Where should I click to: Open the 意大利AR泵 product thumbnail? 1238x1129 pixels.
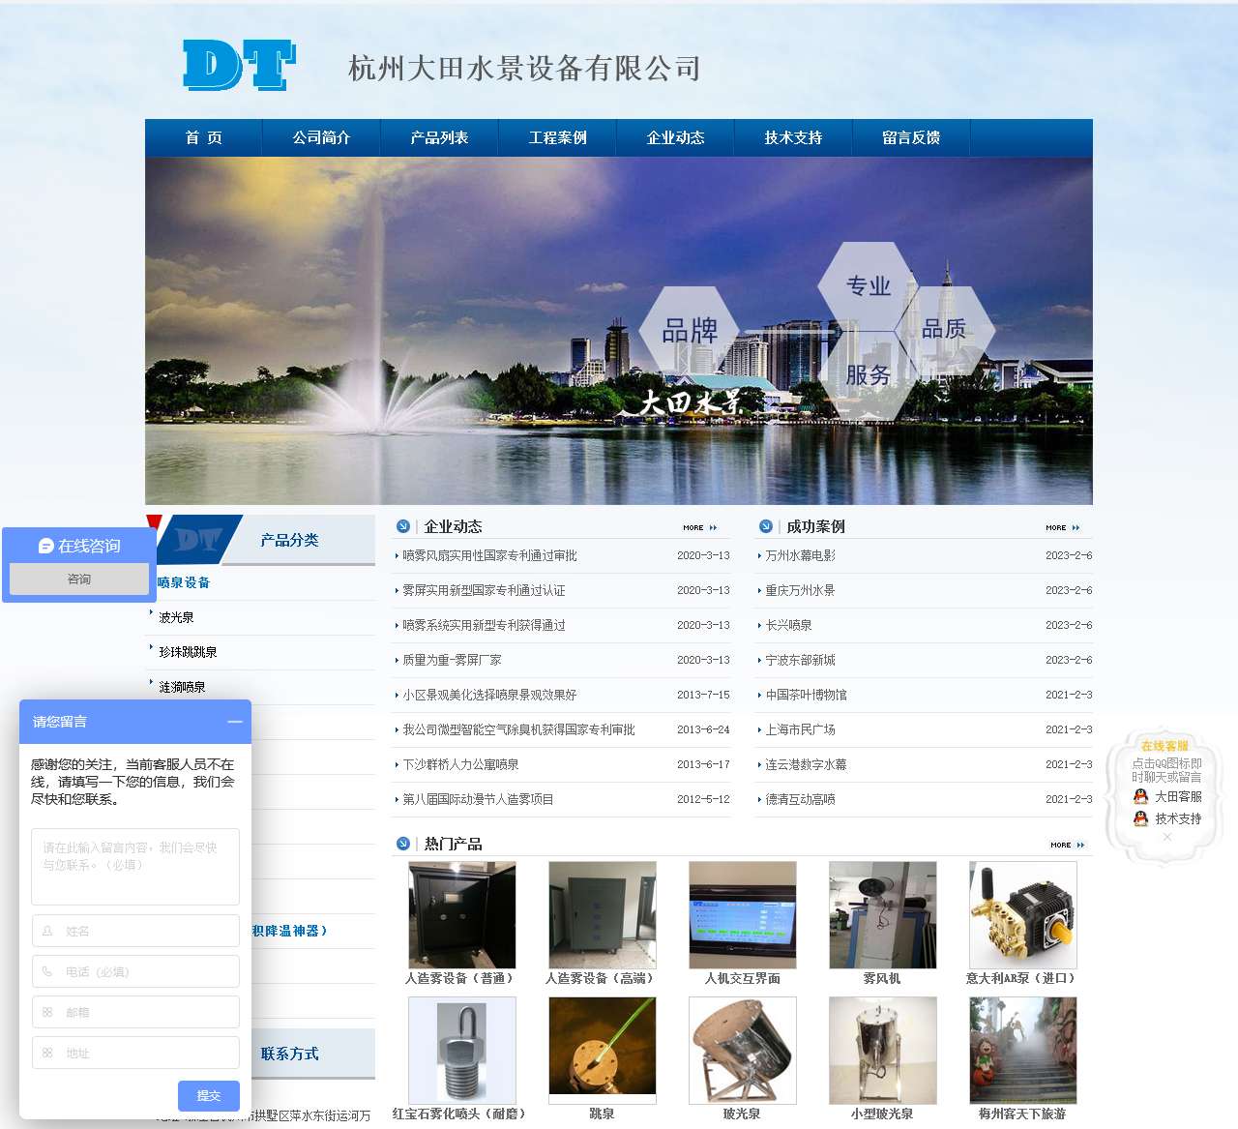click(x=1021, y=913)
